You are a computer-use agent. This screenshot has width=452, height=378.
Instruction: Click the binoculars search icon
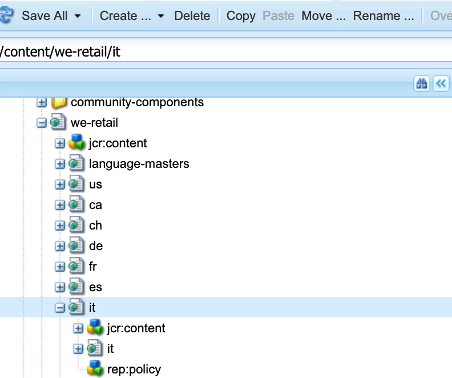pos(421,83)
